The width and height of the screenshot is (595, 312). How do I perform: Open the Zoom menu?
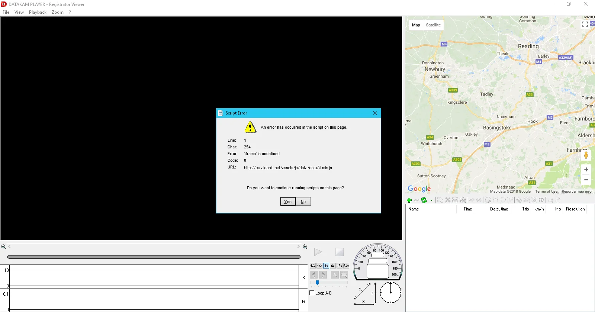coord(58,12)
